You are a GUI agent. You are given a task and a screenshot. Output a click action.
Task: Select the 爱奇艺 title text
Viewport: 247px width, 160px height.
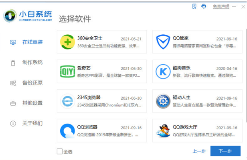coord(84,68)
